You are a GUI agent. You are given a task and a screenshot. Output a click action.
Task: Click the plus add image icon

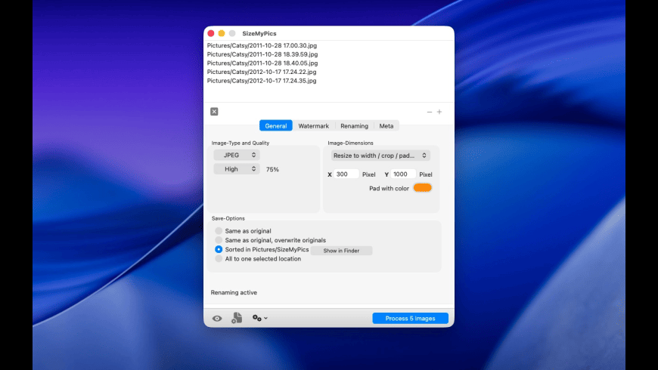click(439, 112)
